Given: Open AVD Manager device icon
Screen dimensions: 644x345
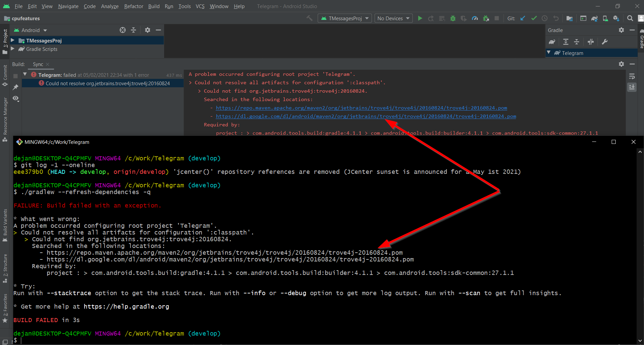Looking at the screenshot, I should pos(605,18).
